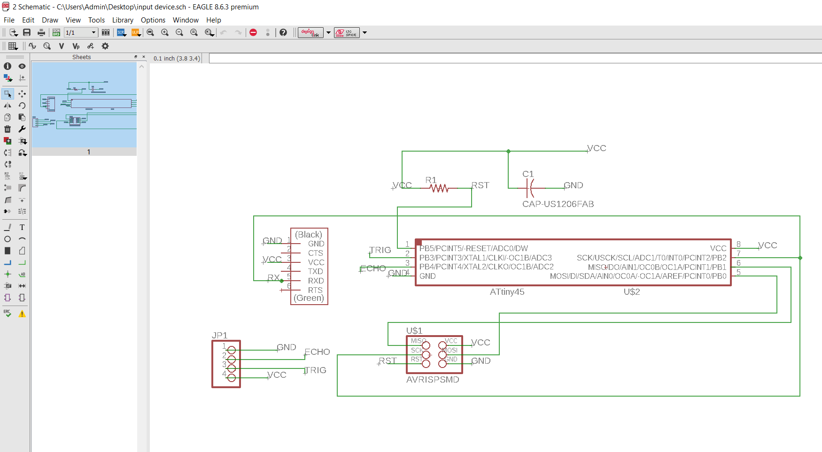
Task: Open the View menu
Action: [x=73, y=20]
